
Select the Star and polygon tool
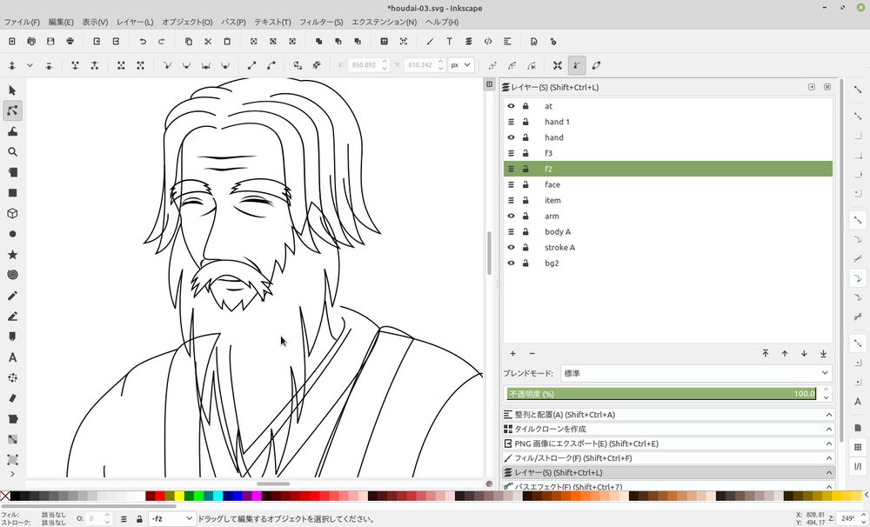(12, 255)
